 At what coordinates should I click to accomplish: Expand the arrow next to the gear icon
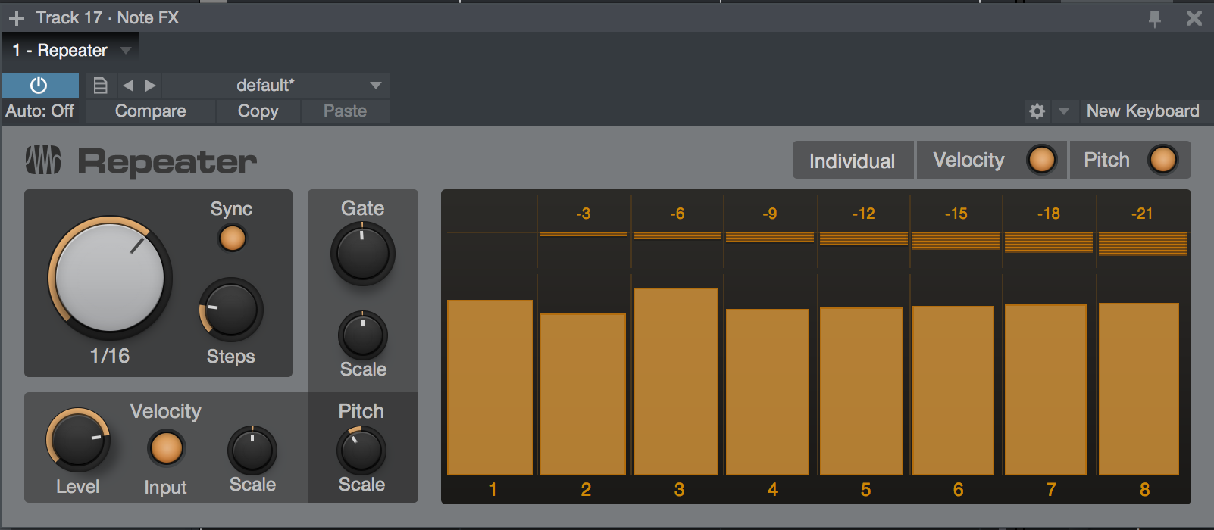point(1063,111)
